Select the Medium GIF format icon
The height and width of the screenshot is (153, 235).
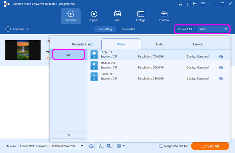pyautogui.click(x=94, y=66)
